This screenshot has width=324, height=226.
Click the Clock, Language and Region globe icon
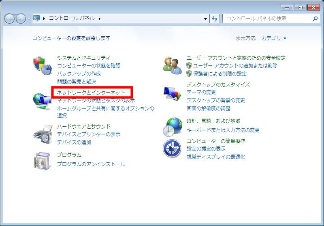click(173, 127)
